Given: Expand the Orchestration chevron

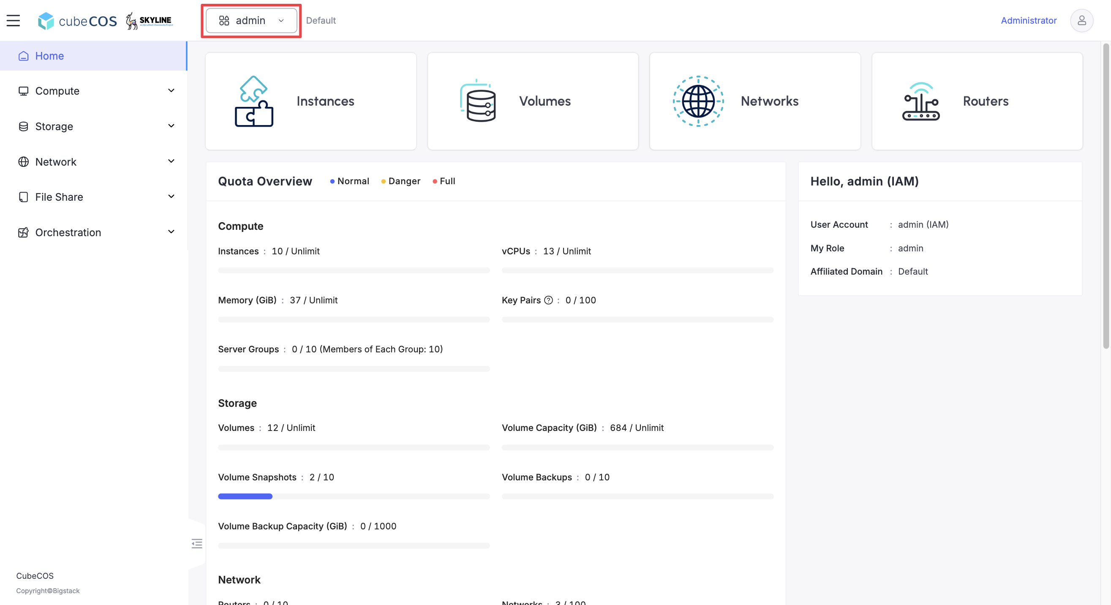Looking at the screenshot, I should 171,232.
